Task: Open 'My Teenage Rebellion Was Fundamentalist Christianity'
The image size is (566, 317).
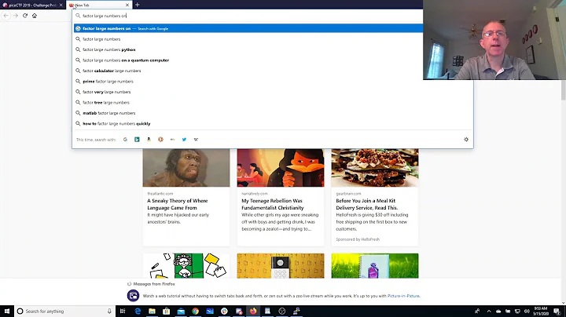Action: click(x=273, y=204)
